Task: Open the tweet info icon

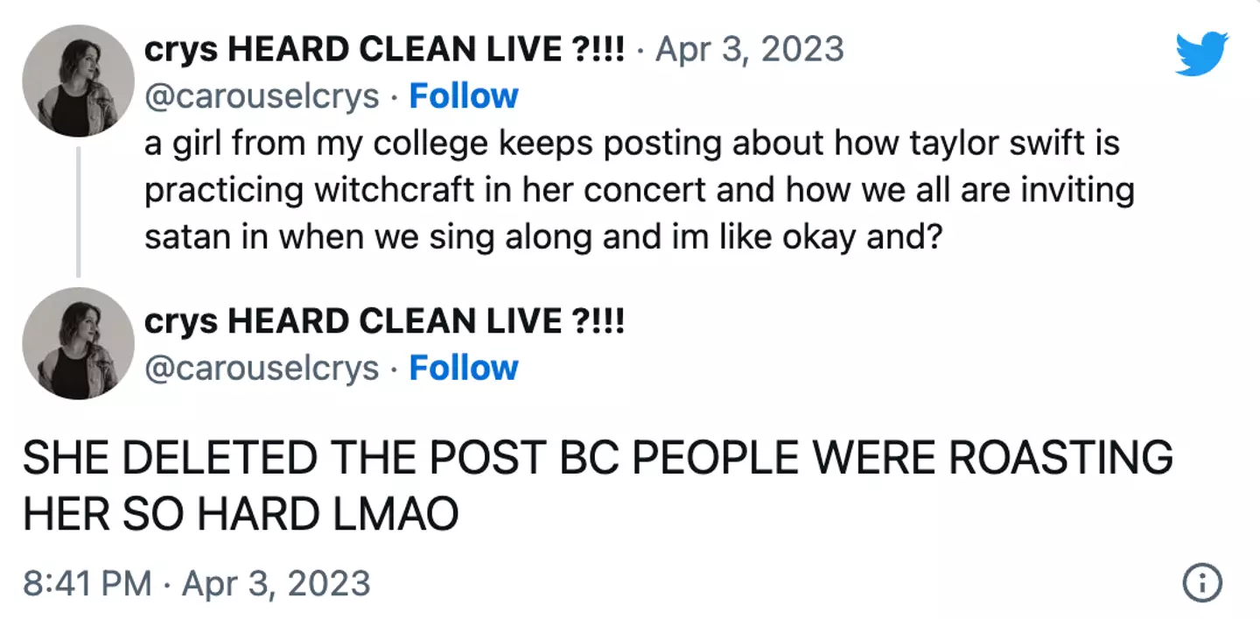Action: [x=1201, y=582]
